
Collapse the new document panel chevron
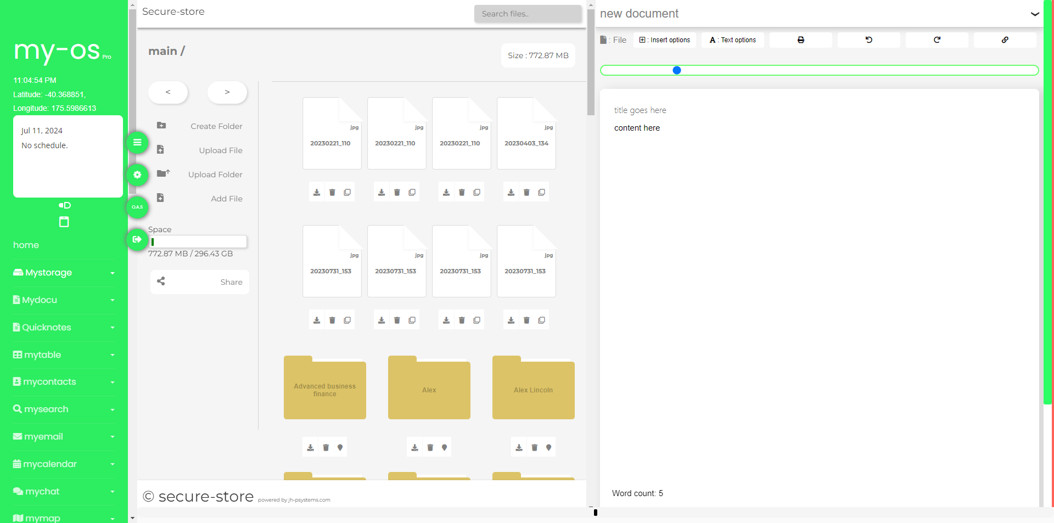pyautogui.click(x=1035, y=14)
